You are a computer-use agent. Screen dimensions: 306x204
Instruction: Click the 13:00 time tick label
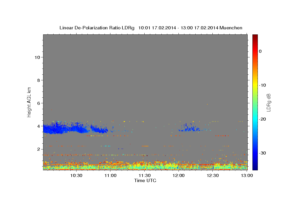(x=247, y=175)
